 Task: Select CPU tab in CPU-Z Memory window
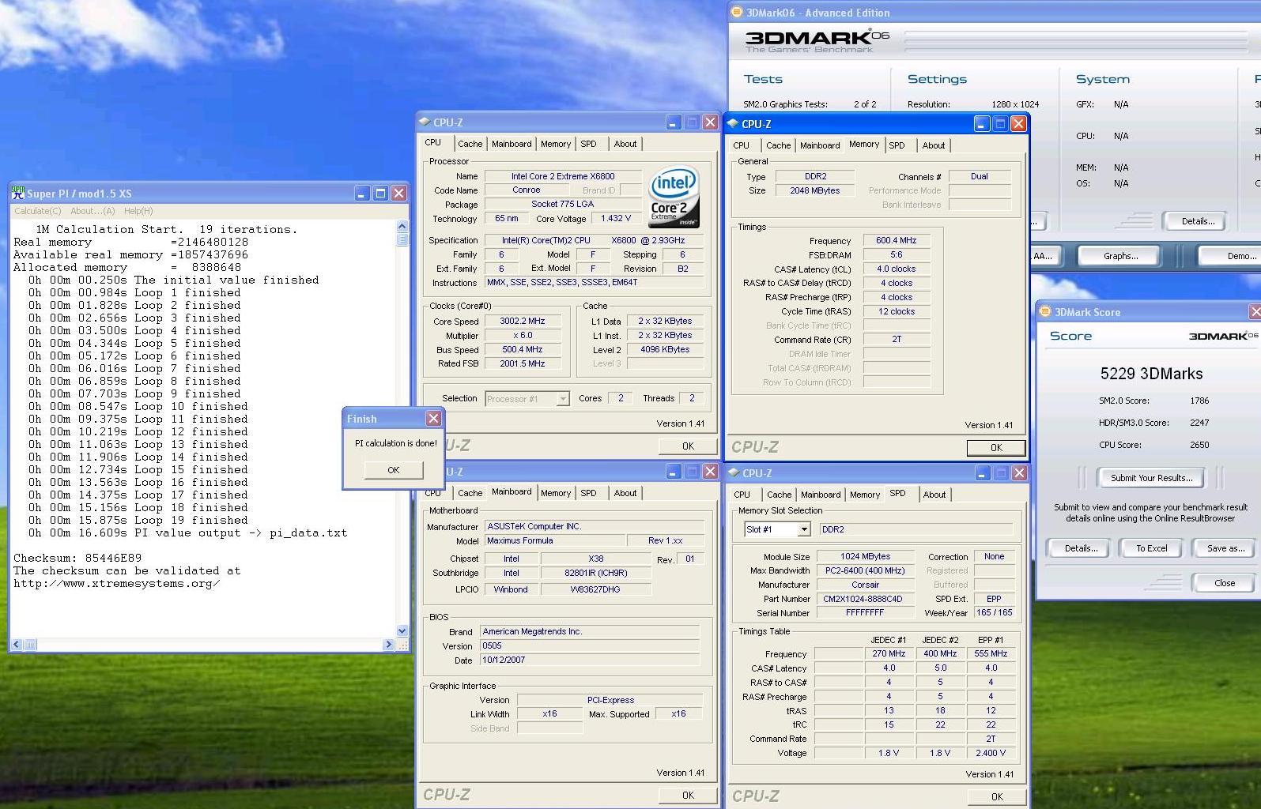click(x=741, y=145)
